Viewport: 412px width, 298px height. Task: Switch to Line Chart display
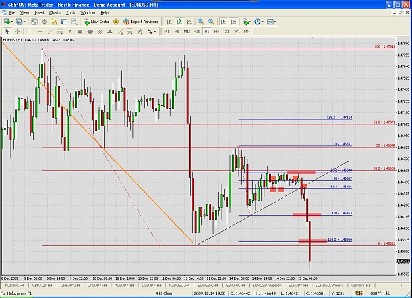coord(189,22)
